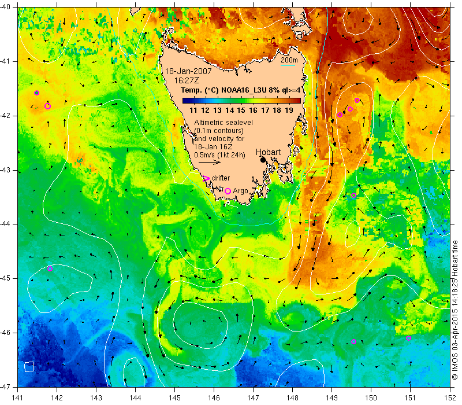Click the Argo float marker near 150.9E, 46.1S

pyautogui.click(x=408, y=338)
